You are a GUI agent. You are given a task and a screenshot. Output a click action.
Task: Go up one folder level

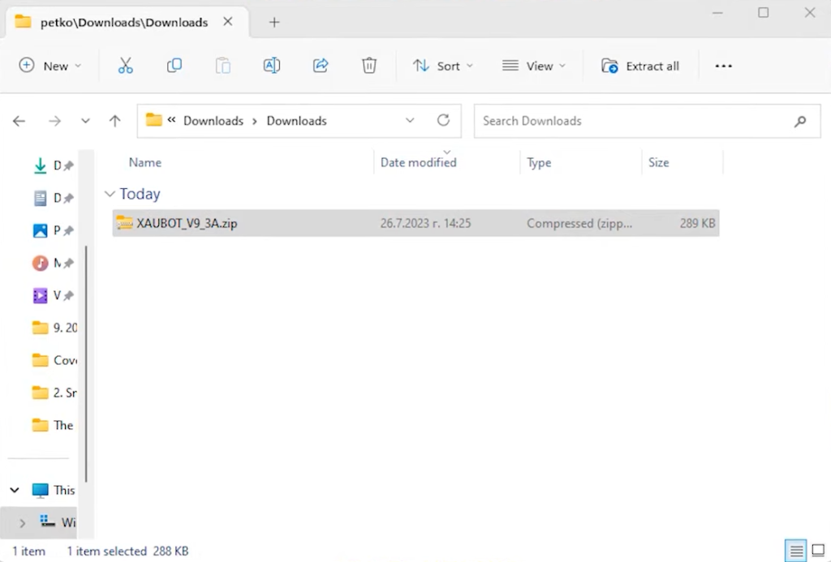pyautogui.click(x=114, y=121)
